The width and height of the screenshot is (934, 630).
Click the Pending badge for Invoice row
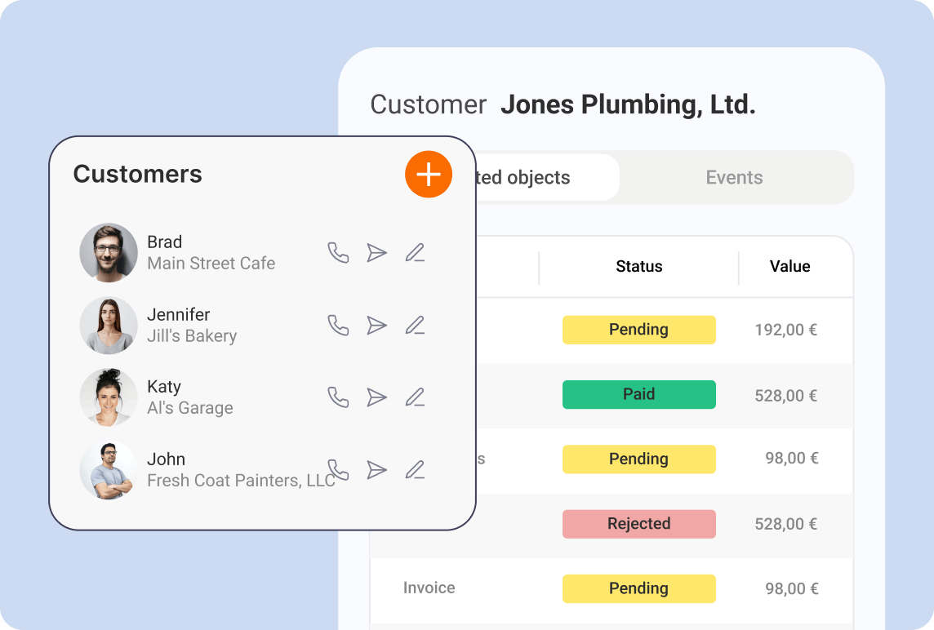point(638,588)
